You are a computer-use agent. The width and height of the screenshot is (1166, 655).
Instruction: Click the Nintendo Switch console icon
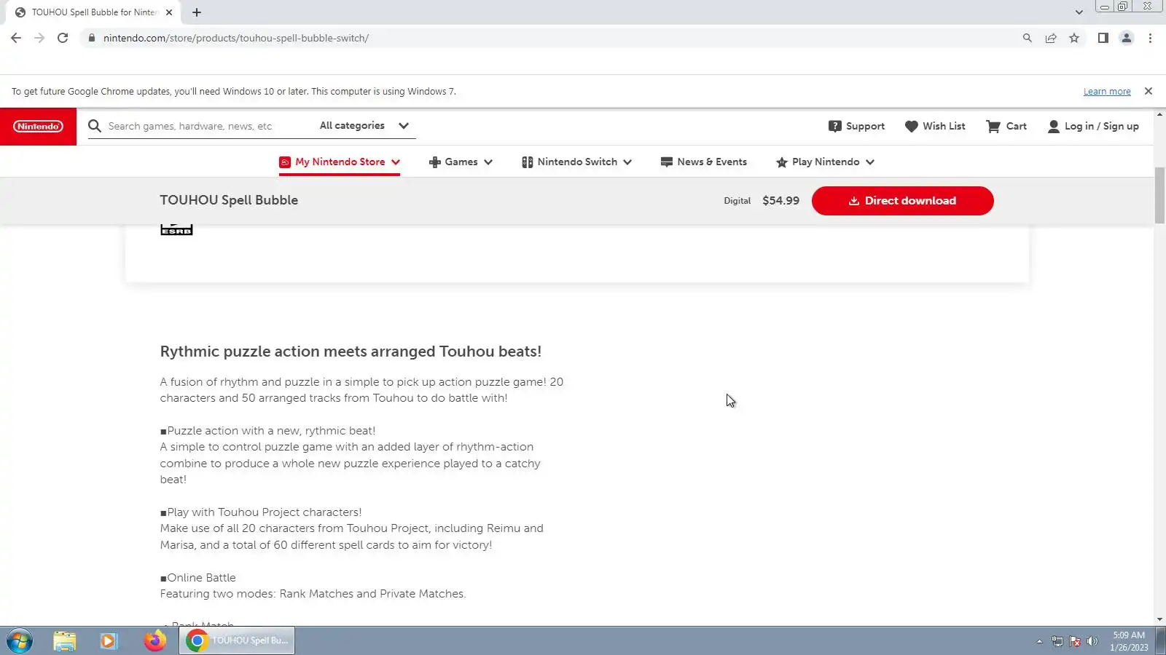(x=528, y=162)
